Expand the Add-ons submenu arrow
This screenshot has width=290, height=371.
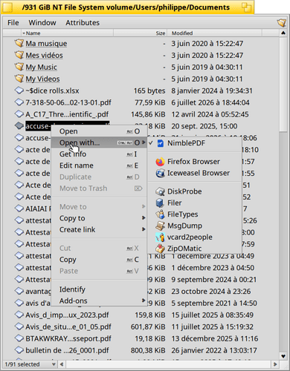(144, 301)
